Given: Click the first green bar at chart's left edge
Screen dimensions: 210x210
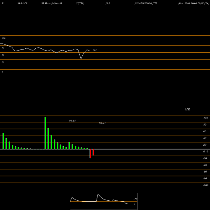Looking at the screenshot, I should click(3, 141).
